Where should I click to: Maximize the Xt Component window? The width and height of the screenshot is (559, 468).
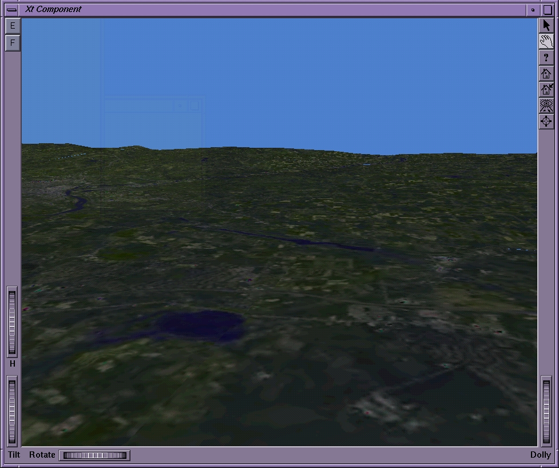[x=547, y=10]
